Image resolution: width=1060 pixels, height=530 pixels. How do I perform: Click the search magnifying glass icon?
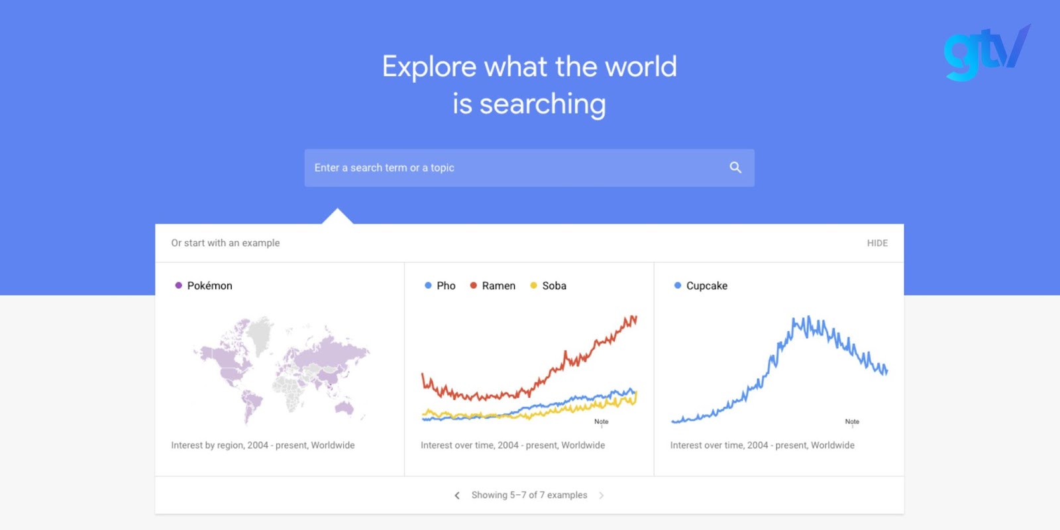[x=735, y=168]
